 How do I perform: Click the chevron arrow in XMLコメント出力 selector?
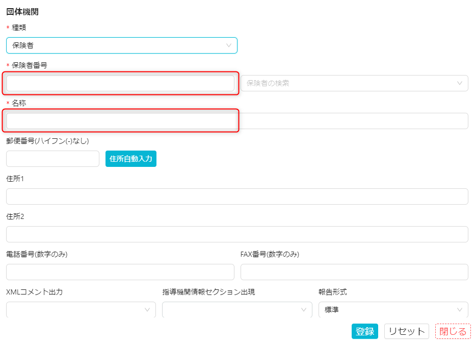click(147, 310)
